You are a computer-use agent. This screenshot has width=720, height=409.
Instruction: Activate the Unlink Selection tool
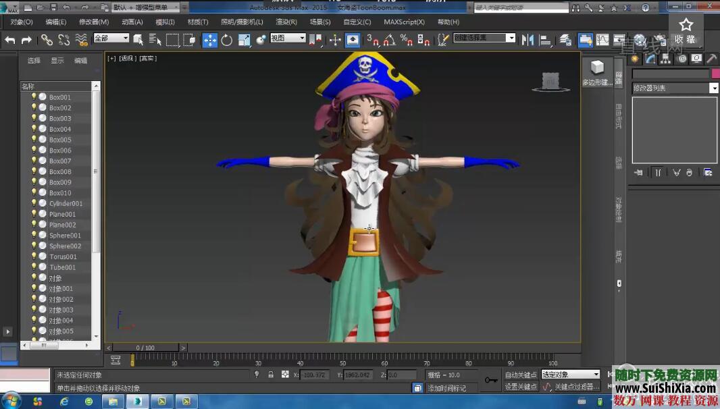pyautogui.click(x=63, y=40)
